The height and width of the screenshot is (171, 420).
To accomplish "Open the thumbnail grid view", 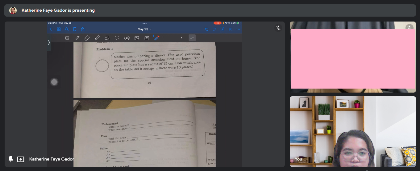I will click(59, 29).
